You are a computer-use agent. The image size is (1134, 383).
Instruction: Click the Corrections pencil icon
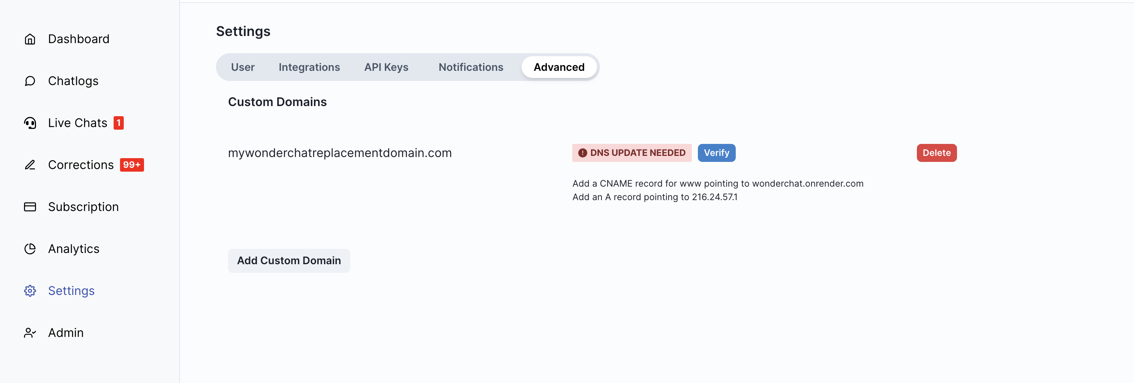tap(30, 165)
